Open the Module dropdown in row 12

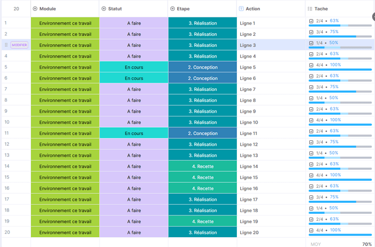click(x=65, y=144)
